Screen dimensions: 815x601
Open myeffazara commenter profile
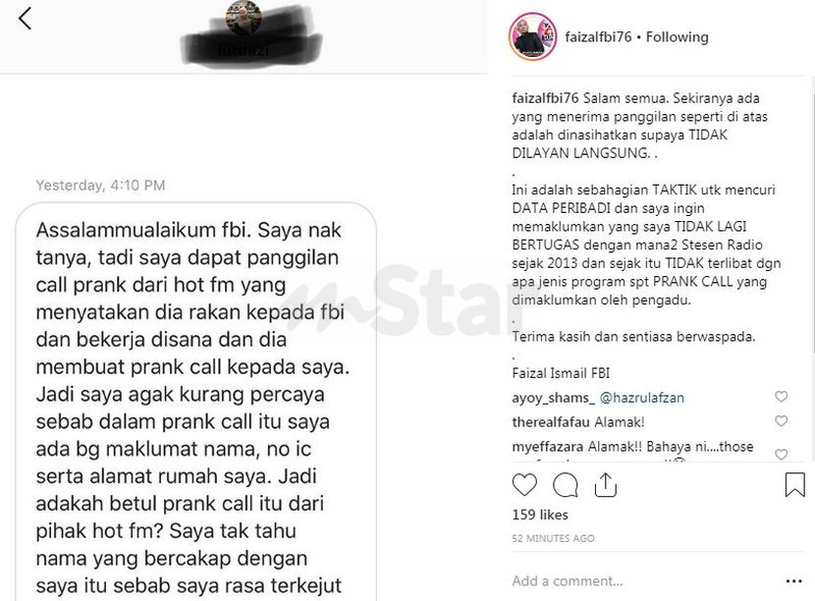click(548, 447)
